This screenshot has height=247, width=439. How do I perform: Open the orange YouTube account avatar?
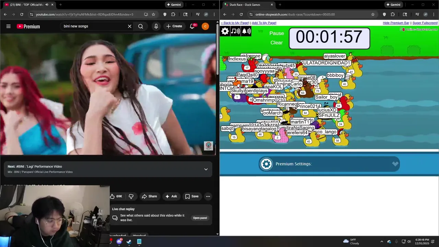point(205,26)
